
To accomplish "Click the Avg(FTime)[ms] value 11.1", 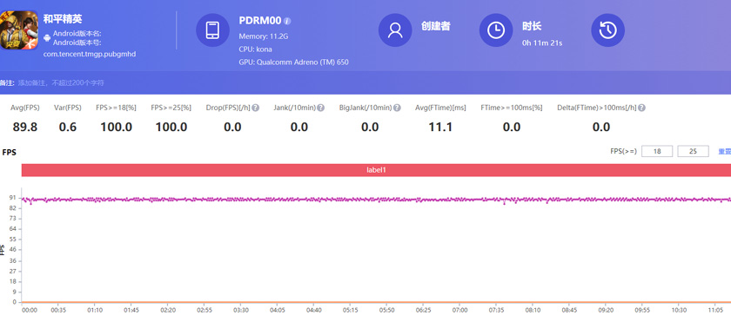I will 440,127.
